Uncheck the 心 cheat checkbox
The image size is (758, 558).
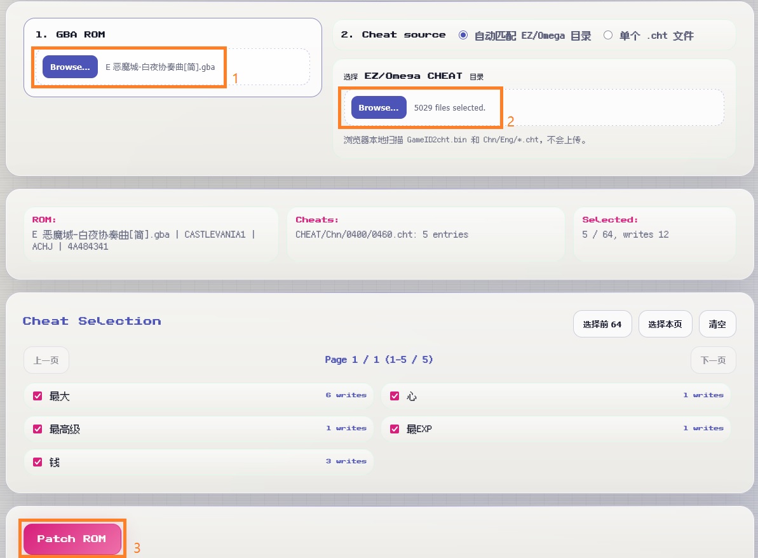(395, 396)
